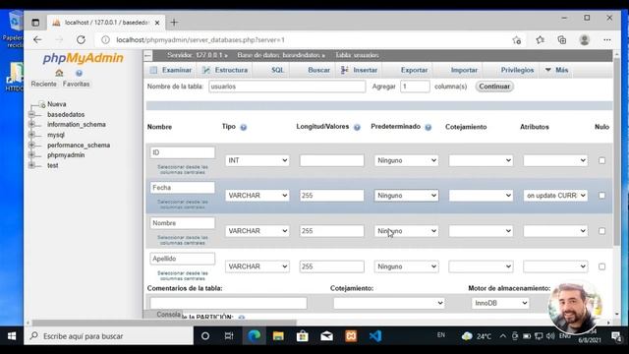Open Visual Studio Code from taskbar
Image resolution: width=629 pixels, height=354 pixels.
[x=375, y=336]
